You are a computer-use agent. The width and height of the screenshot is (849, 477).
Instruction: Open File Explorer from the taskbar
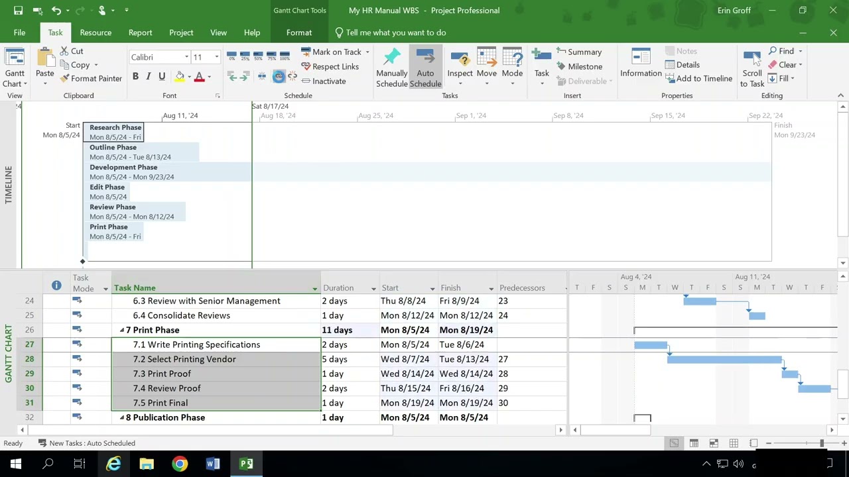(x=147, y=464)
